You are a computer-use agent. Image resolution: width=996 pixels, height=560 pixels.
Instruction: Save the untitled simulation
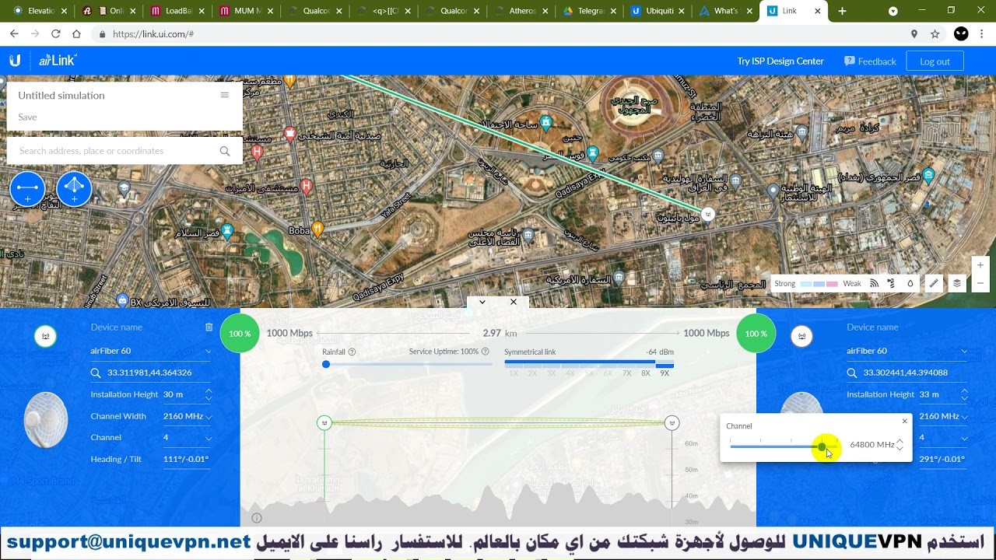pos(27,117)
